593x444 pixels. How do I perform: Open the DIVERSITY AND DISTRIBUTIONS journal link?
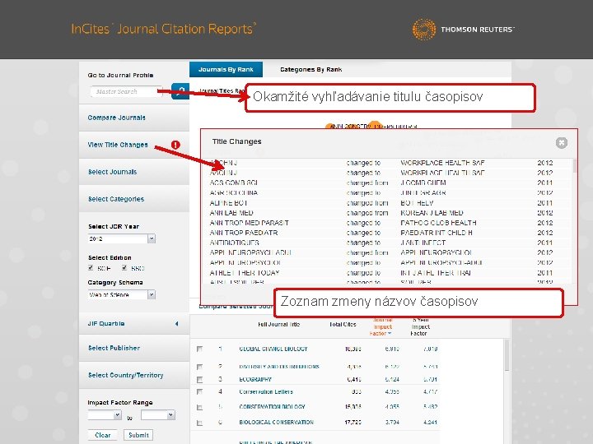(279, 367)
